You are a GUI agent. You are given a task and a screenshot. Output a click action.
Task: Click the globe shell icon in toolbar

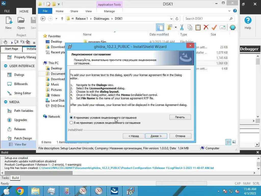(x=232, y=27)
